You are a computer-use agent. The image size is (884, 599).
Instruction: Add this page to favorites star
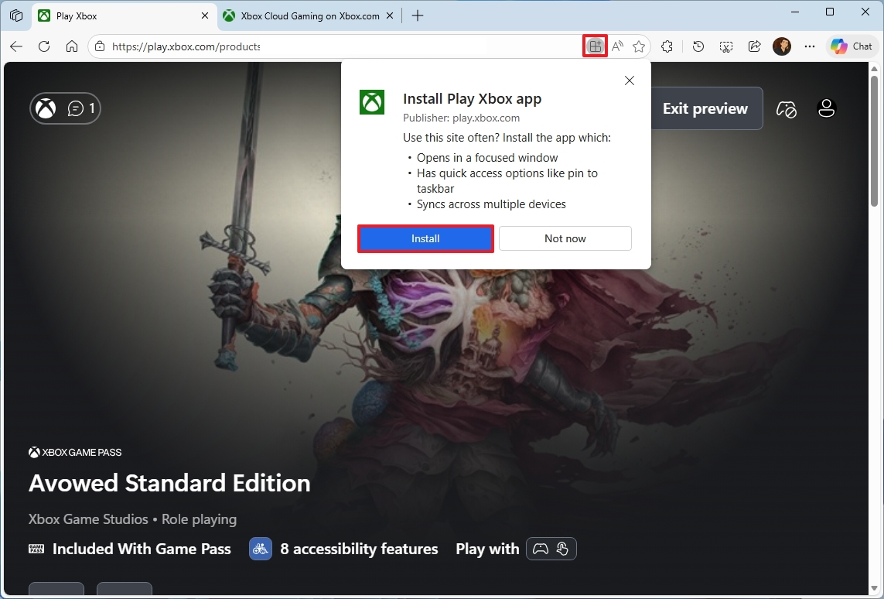[639, 46]
